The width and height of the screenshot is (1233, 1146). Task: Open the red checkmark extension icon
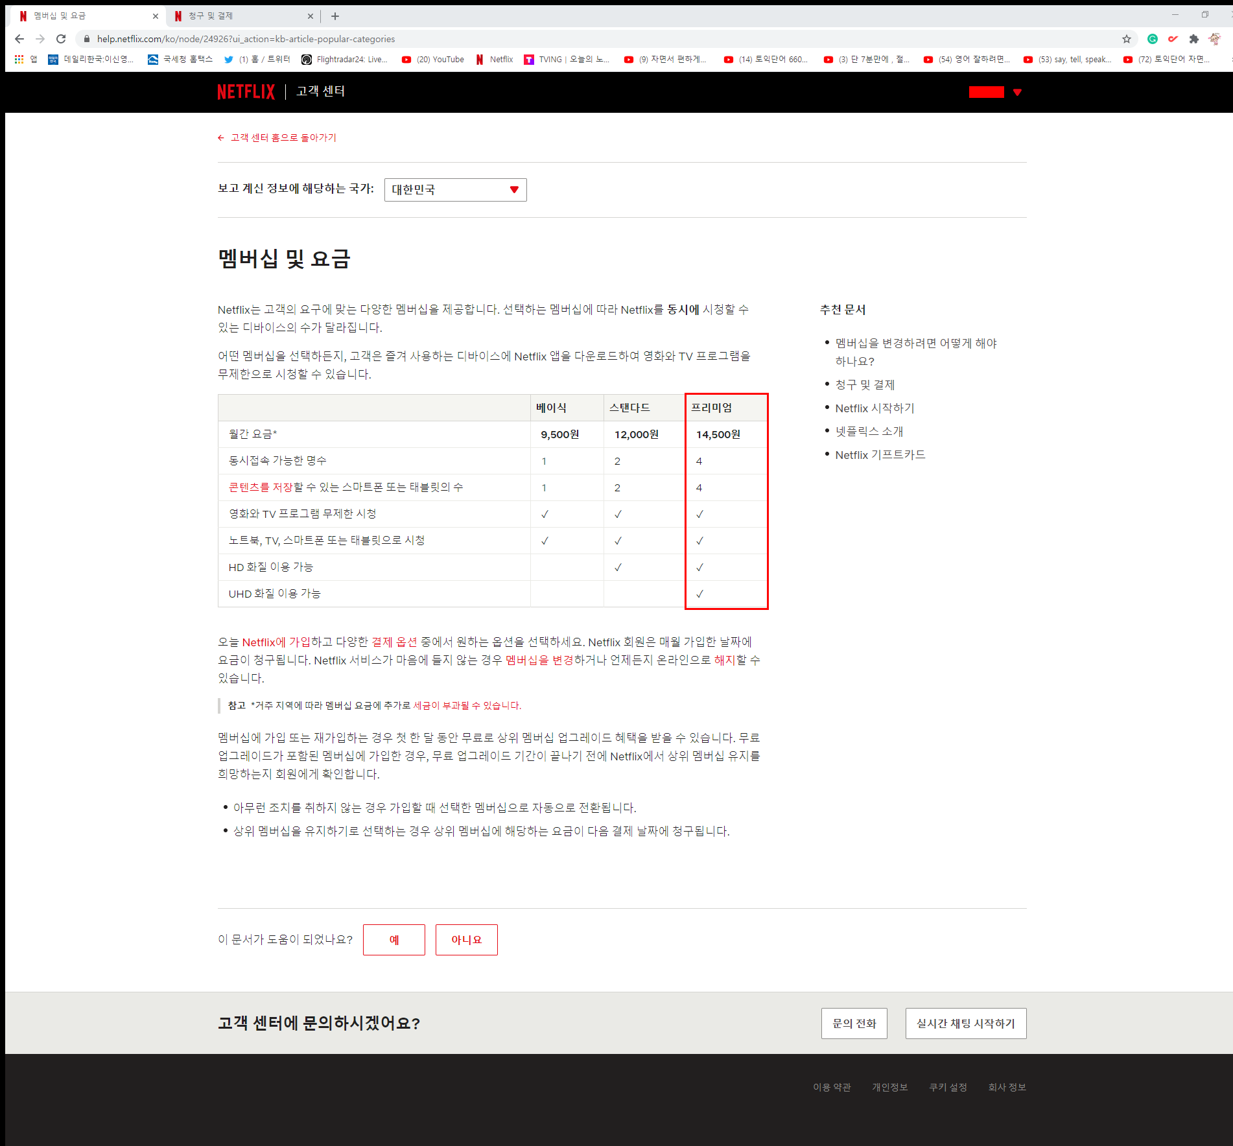pyautogui.click(x=1173, y=39)
